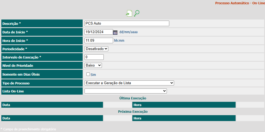The height and width of the screenshot is (132, 265).
Task: Click the green magnifier search icon
Action: coord(137,13)
